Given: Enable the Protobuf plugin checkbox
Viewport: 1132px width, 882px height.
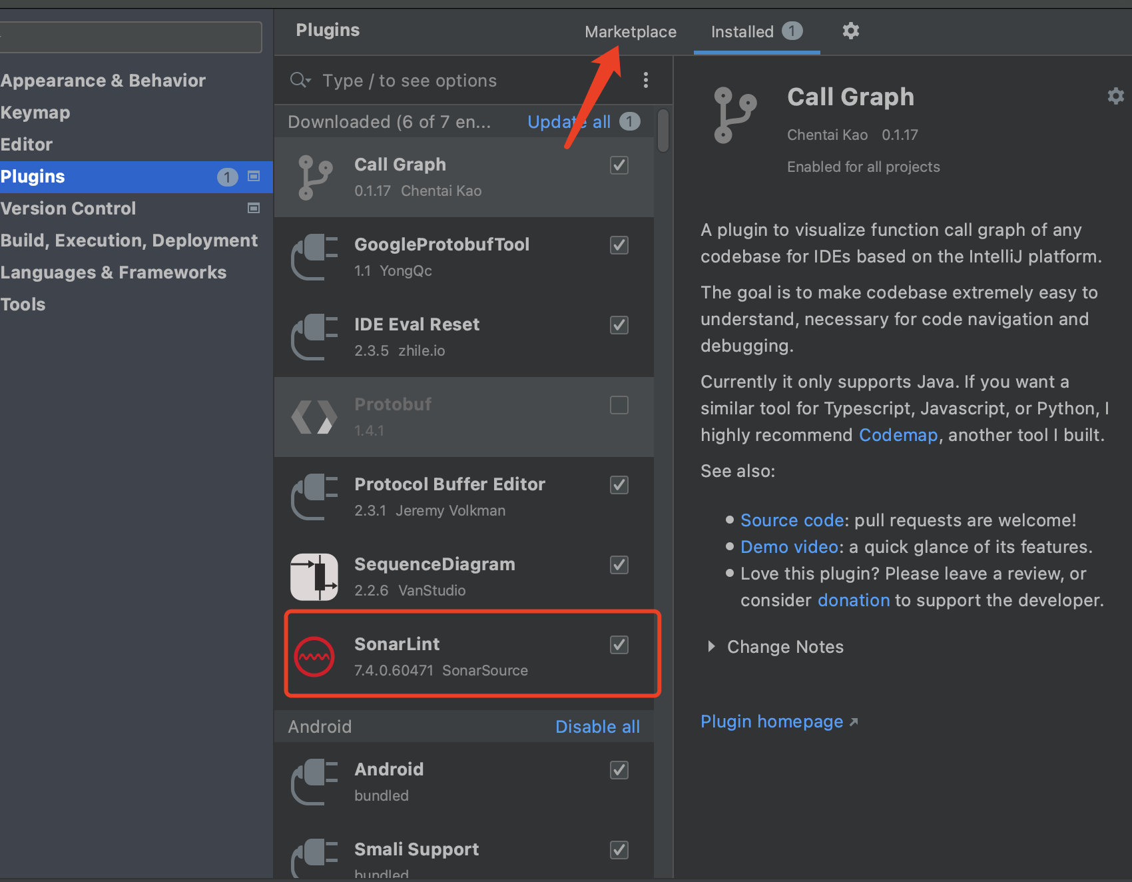Looking at the screenshot, I should coord(619,404).
